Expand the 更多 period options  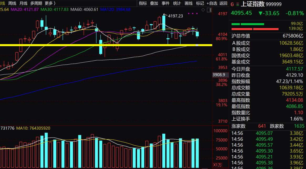[x=50, y=3]
